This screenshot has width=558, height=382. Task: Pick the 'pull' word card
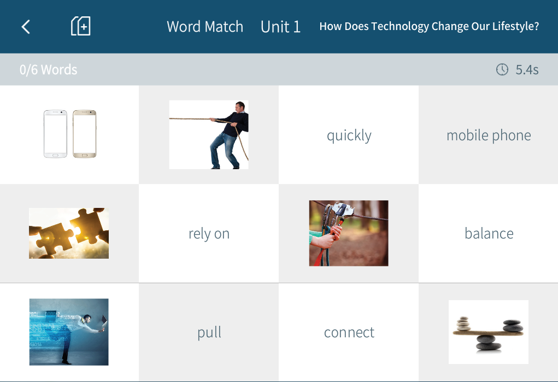tap(209, 332)
